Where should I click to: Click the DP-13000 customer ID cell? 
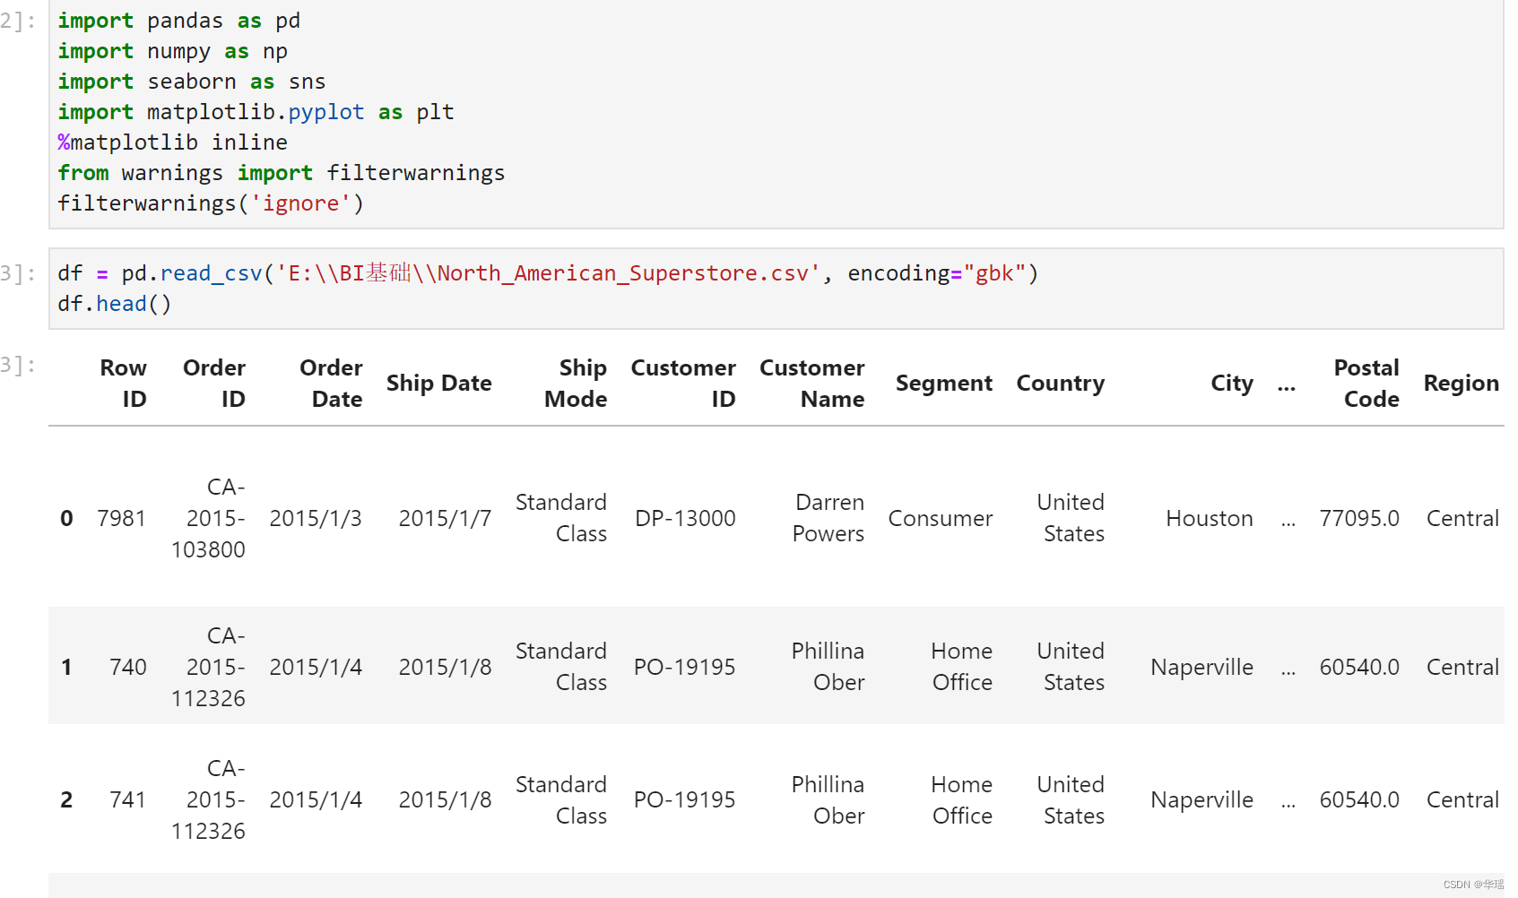[685, 518]
